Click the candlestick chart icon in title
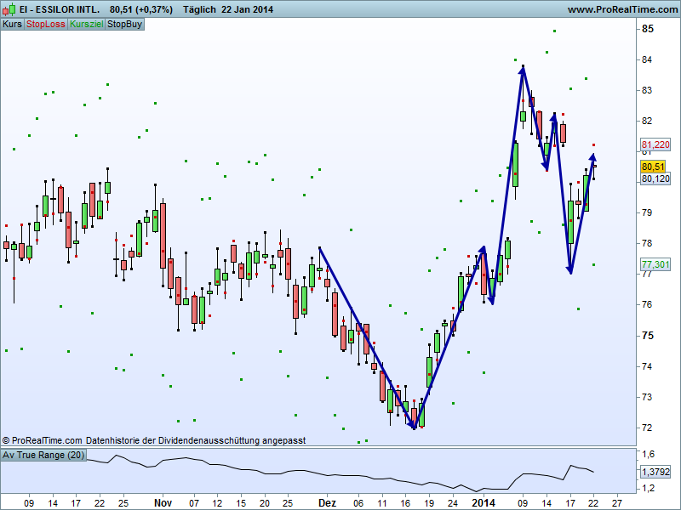This screenshot has width=681, height=510. [9, 9]
